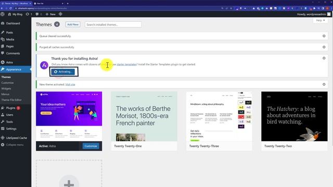333x187 pixels.
Task: Dismiss the Thank you for installing Astra notice
Action: (x=324, y=58)
